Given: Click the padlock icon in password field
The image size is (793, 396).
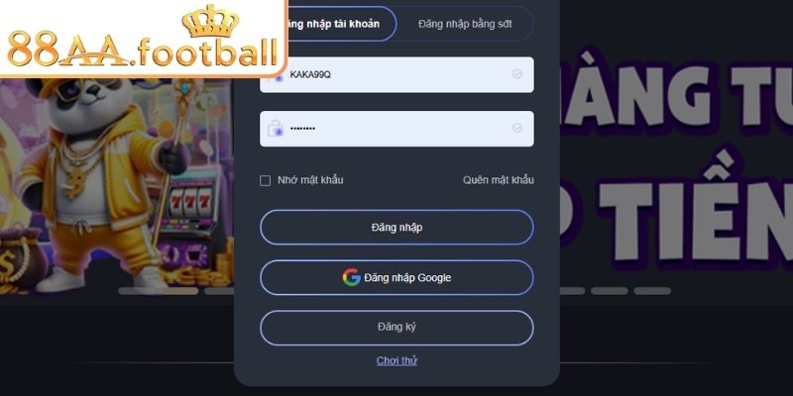Looking at the screenshot, I should (x=276, y=129).
